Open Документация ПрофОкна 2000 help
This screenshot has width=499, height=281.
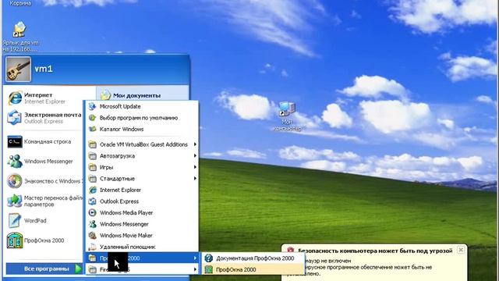click(x=253, y=258)
